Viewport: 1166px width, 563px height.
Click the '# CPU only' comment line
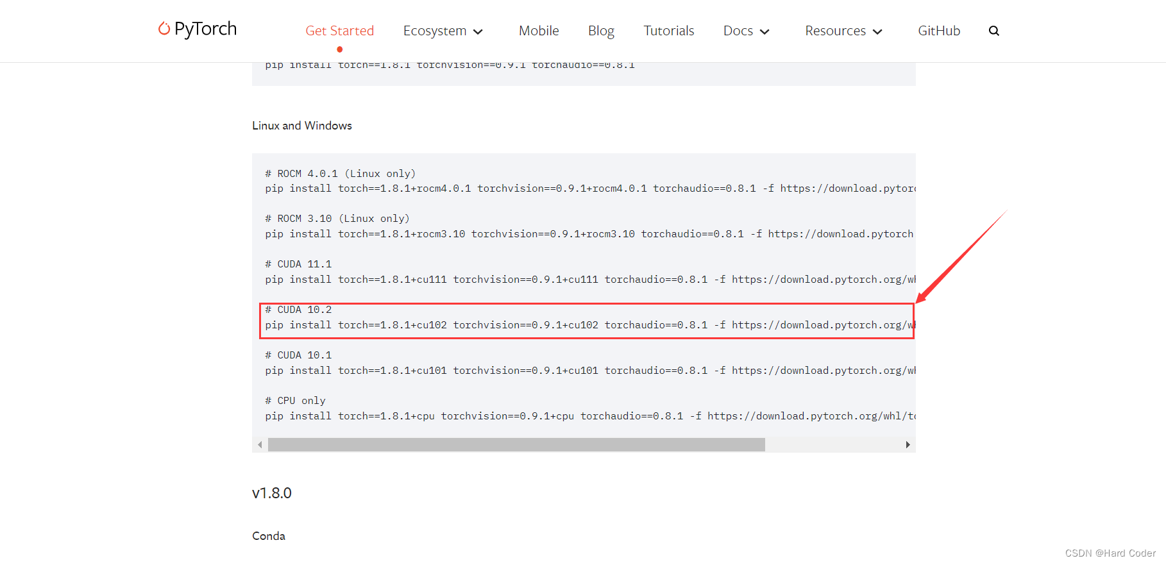pos(295,401)
